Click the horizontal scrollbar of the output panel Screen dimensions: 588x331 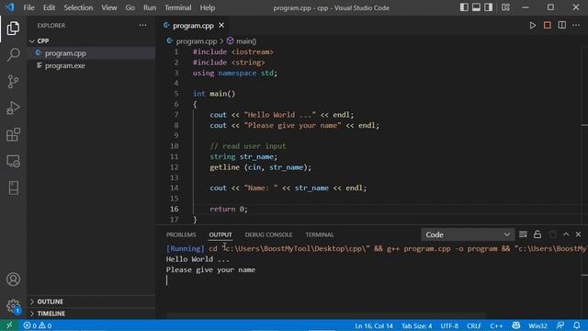(x=326, y=315)
